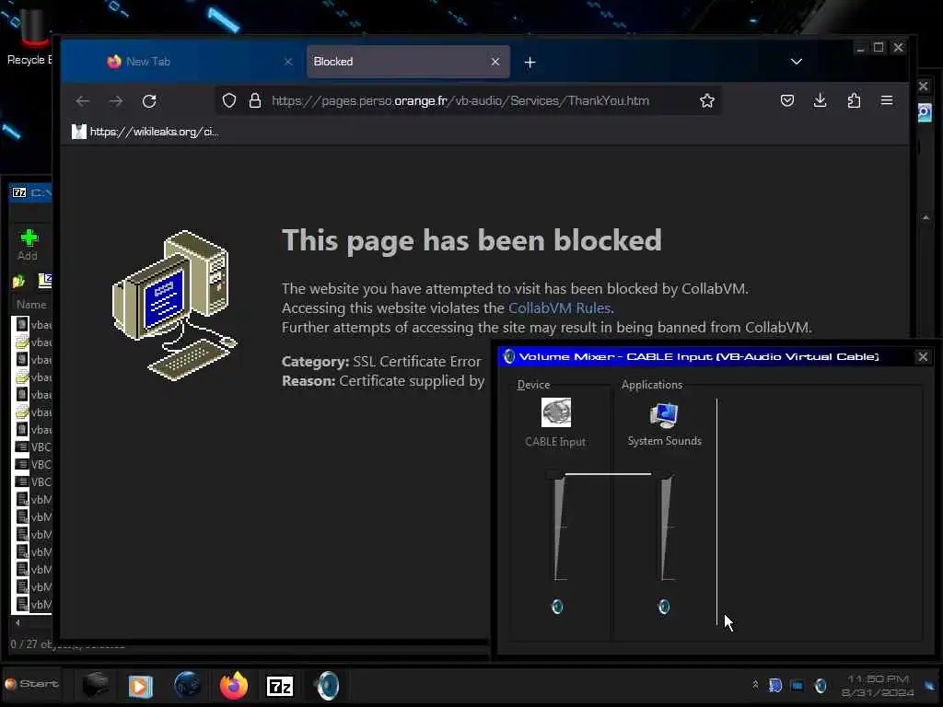Launch the media player from taskbar
This screenshot has height=707, width=943.
click(140, 686)
